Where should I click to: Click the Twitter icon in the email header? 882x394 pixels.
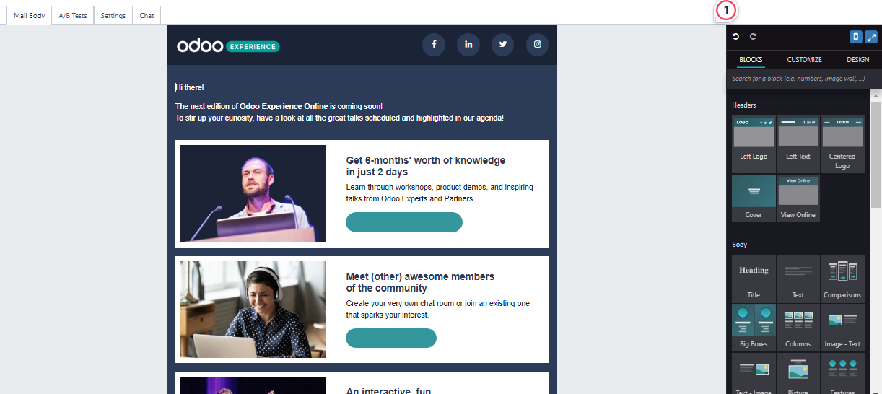[503, 45]
